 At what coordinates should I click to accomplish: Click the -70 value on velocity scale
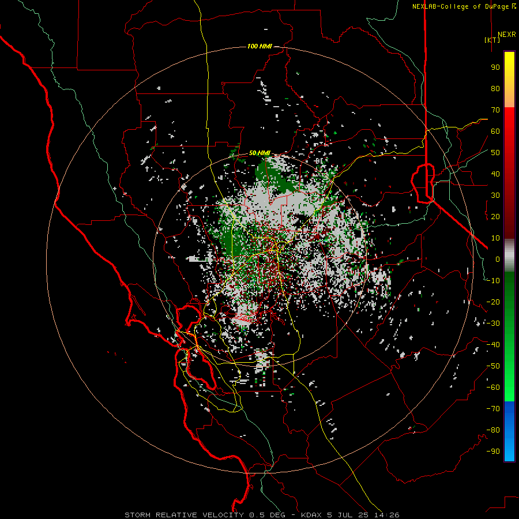pyautogui.click(x=493, y=409)
